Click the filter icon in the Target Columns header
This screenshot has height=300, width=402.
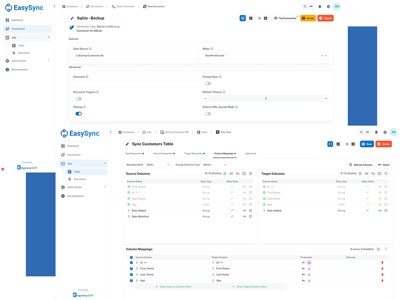pyautogui.click(x=360, y=174)
